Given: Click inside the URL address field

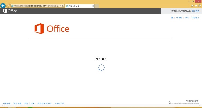Looking at the screenshot, I should [35, 6].
